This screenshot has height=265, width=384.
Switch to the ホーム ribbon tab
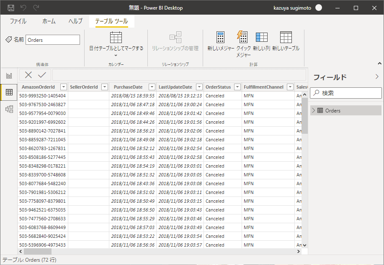pyautogui.click(x=49, y=21)
